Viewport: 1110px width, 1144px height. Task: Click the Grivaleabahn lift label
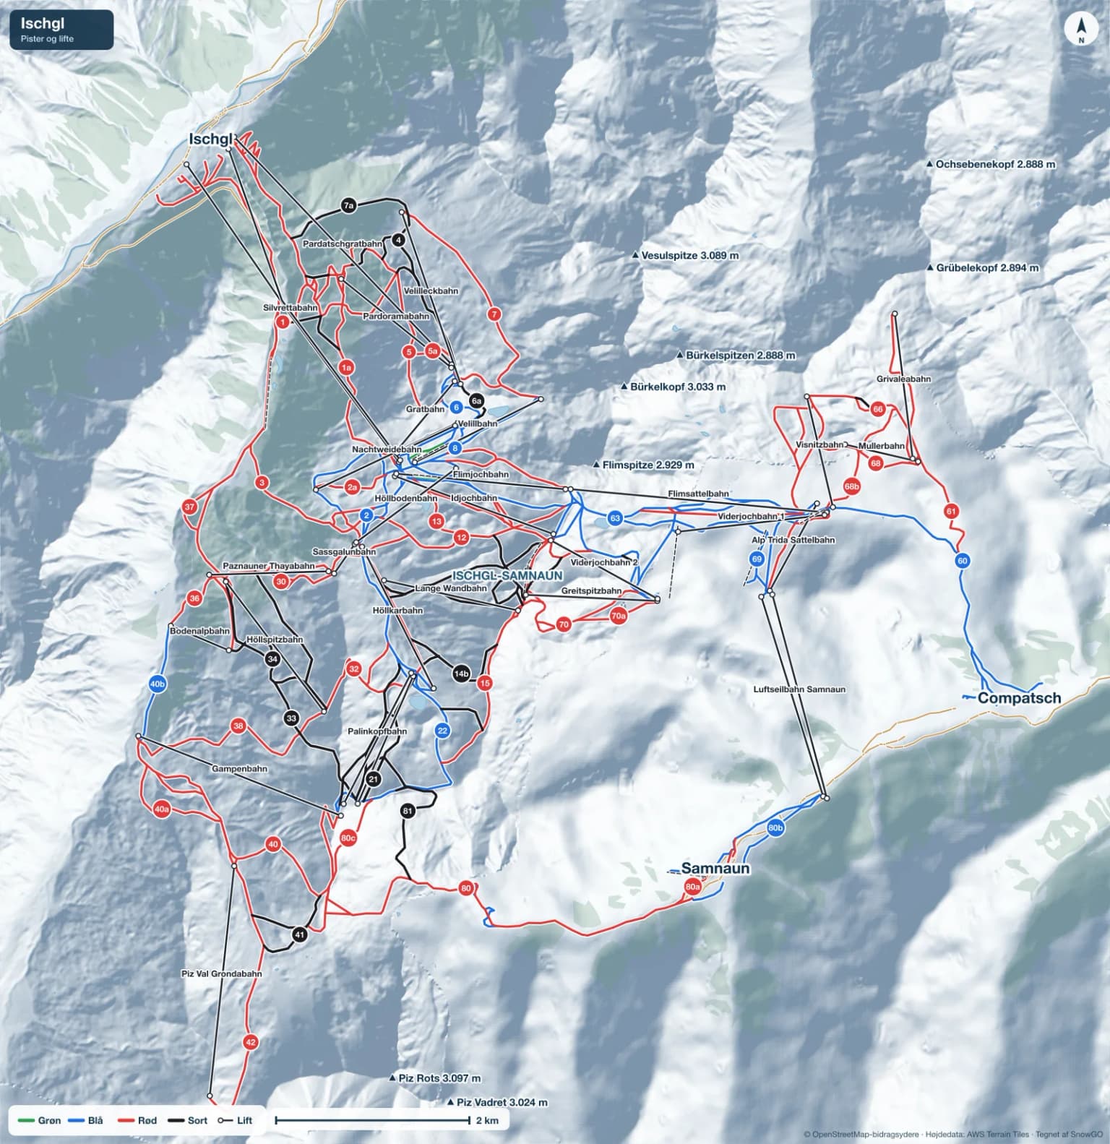903,379
